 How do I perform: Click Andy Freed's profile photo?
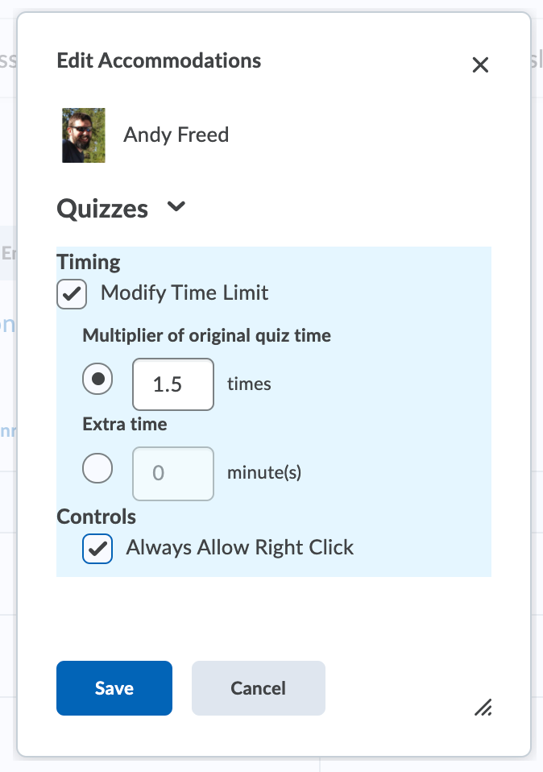(x=84, y=135)
